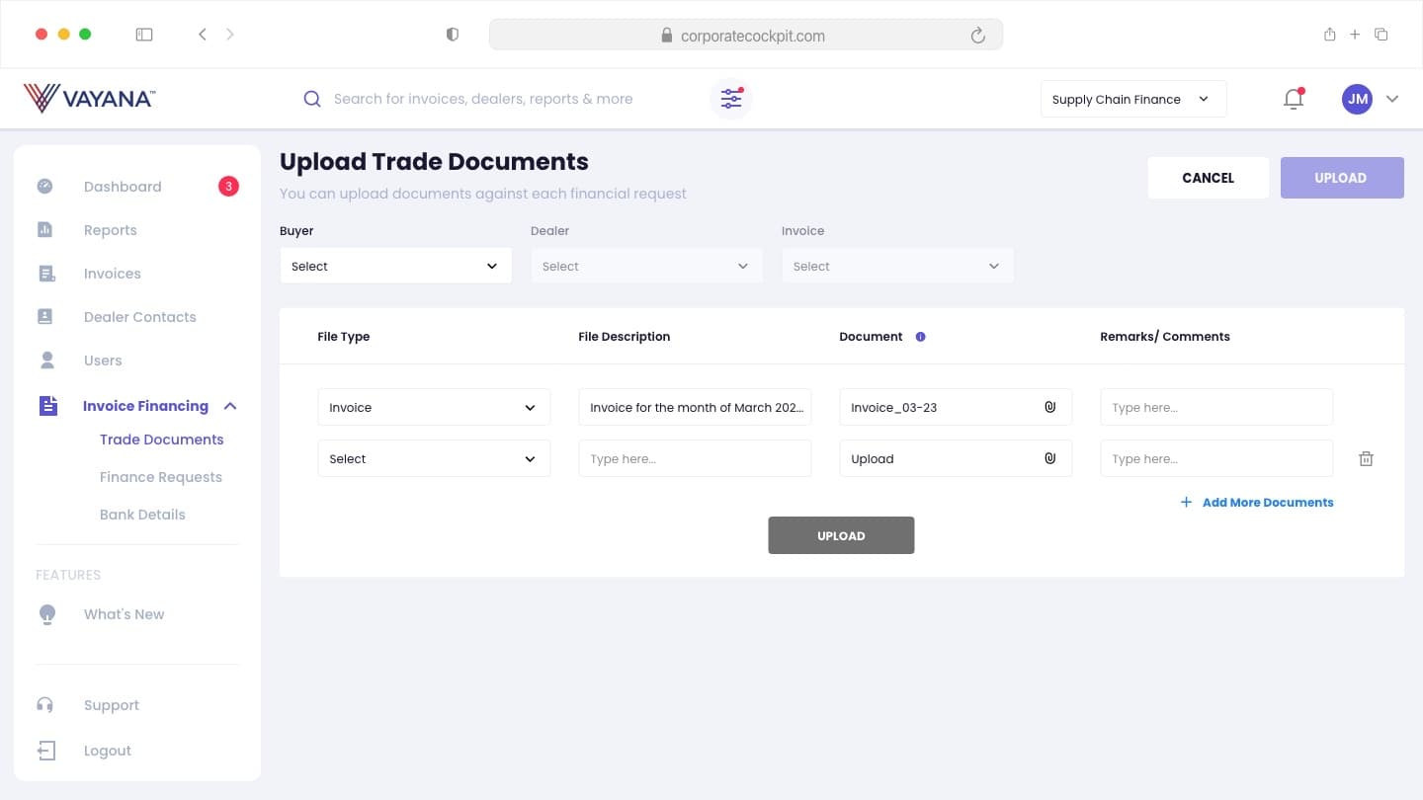This screenshot has width=1423, height=800.
Task: Open the Dealer Select dropdown
Action: pos(647,266)
